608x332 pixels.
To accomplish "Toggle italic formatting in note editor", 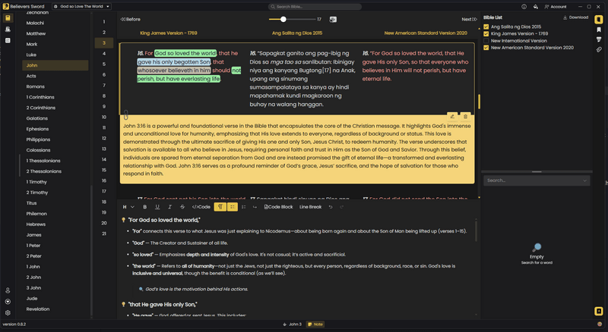I will (x=169, y=207).
